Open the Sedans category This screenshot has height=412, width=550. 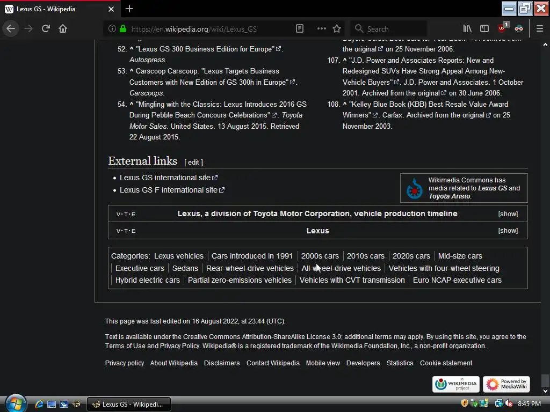[185, 268]
